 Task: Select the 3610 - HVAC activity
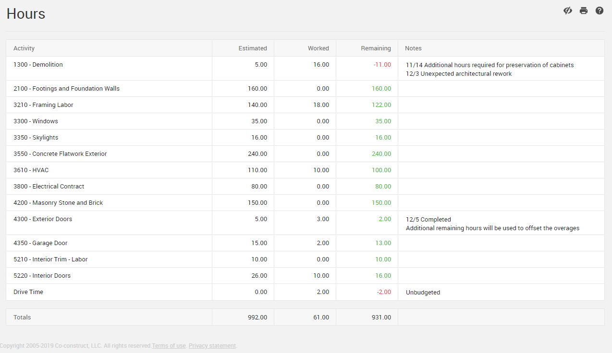click(31, 170)
